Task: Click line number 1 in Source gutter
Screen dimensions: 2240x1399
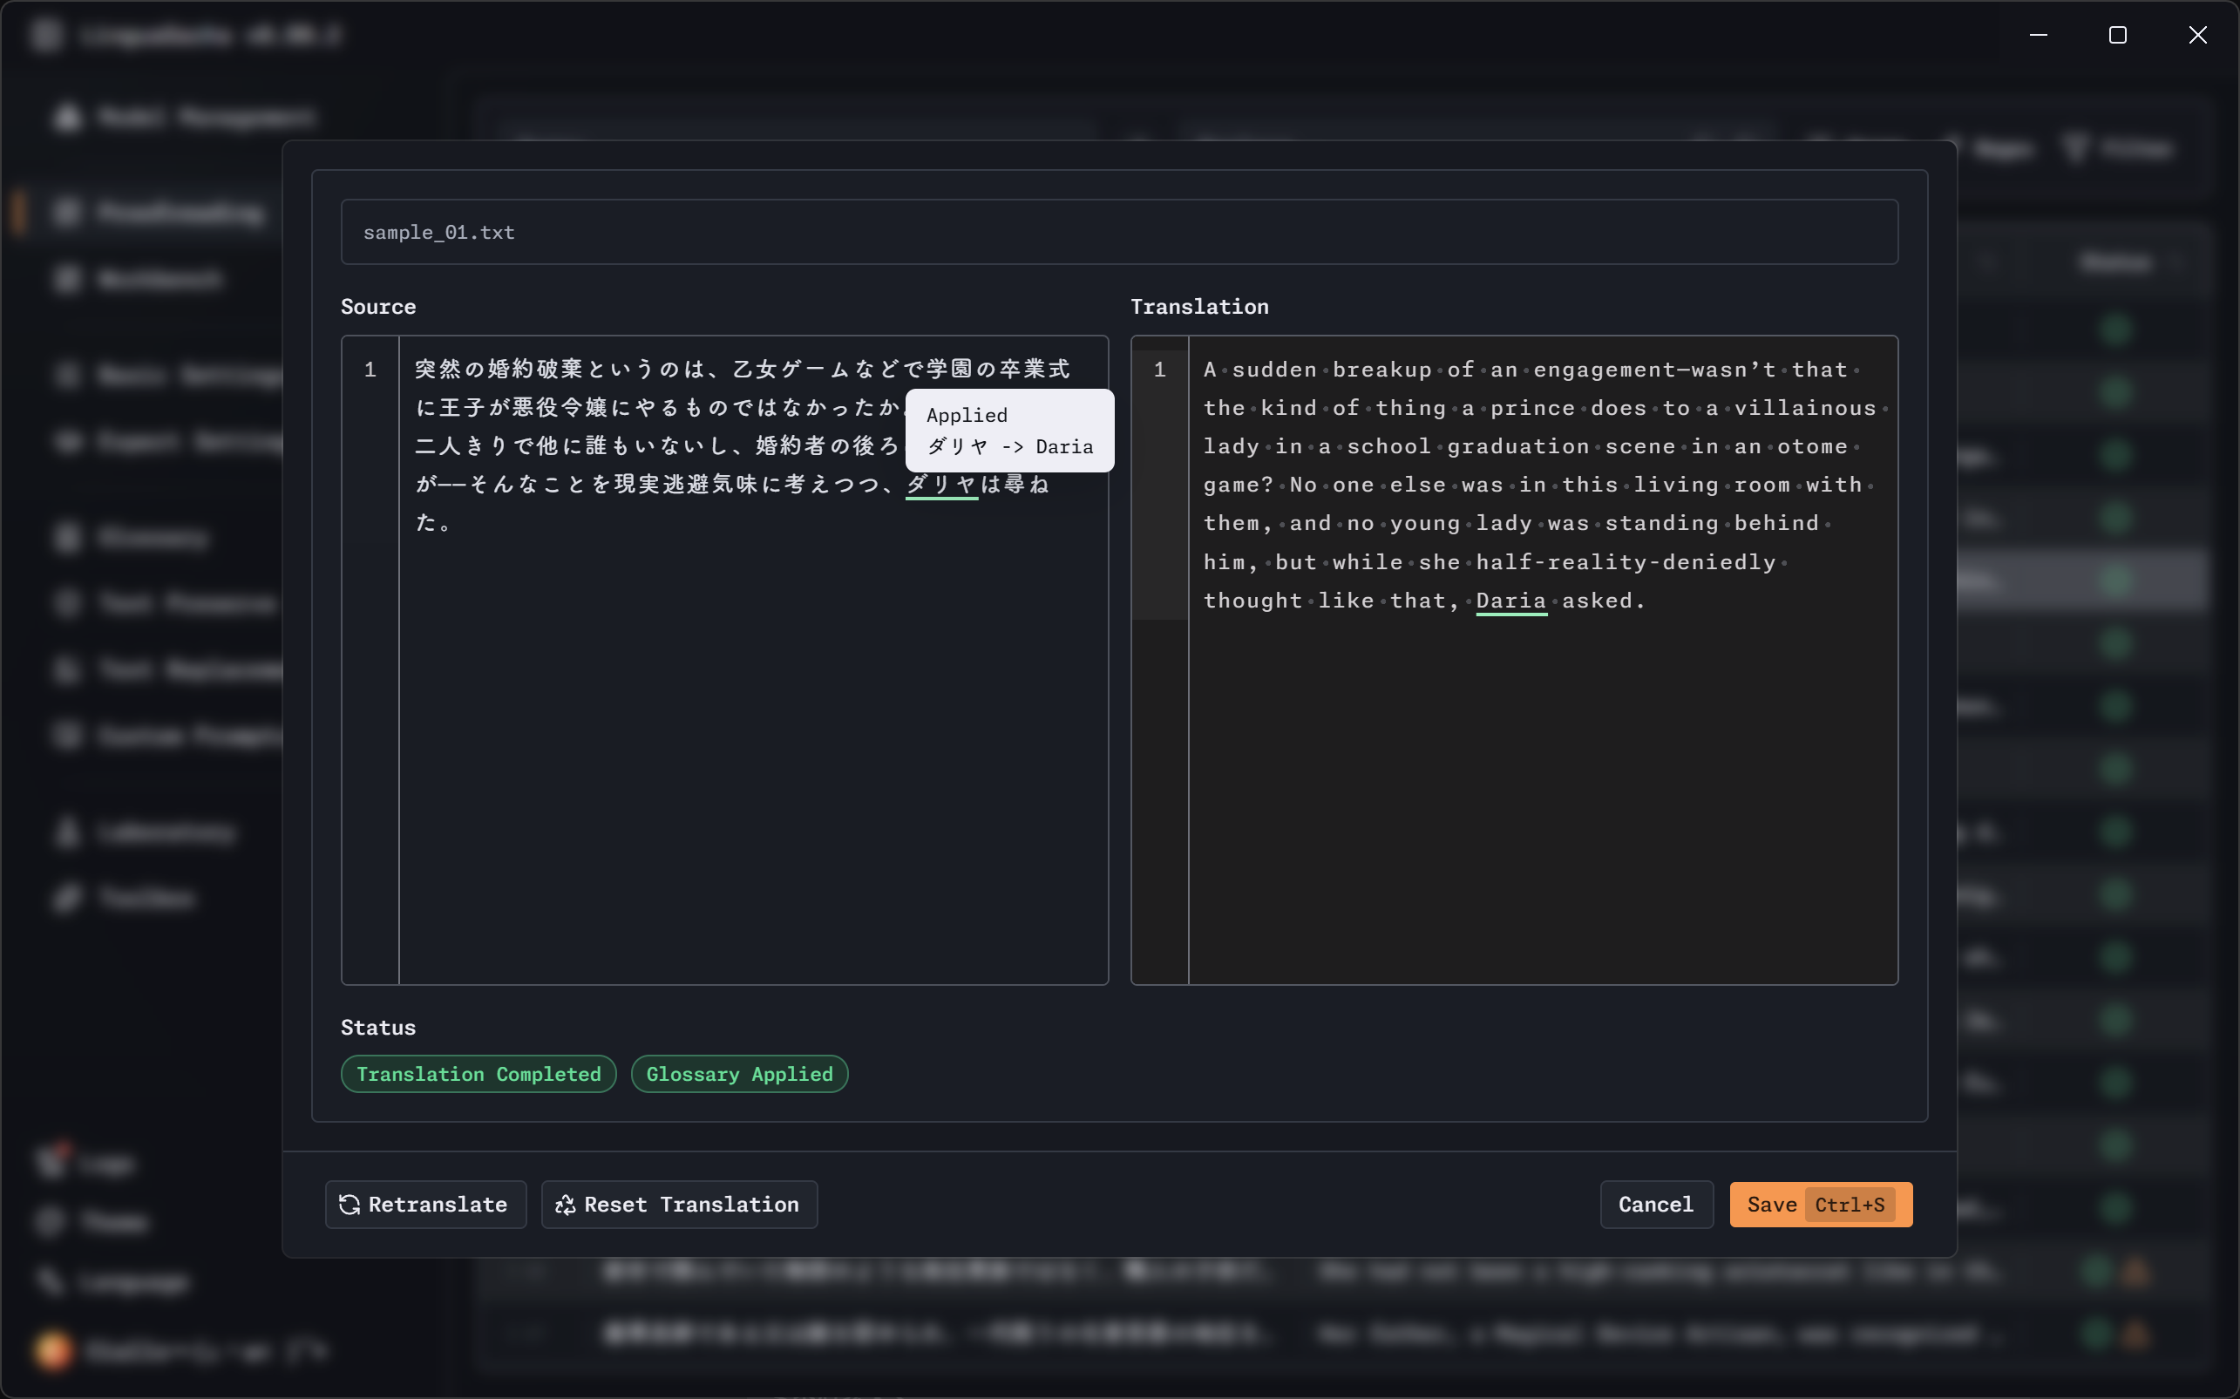Action: [x=370, y=370]
